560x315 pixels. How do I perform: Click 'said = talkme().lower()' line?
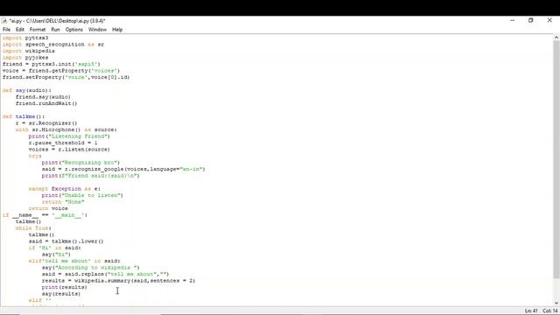click(x=66, y=241)
